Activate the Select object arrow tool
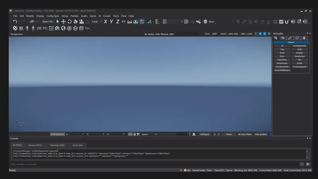Screen dimensions: 318x179 [58, 21]
